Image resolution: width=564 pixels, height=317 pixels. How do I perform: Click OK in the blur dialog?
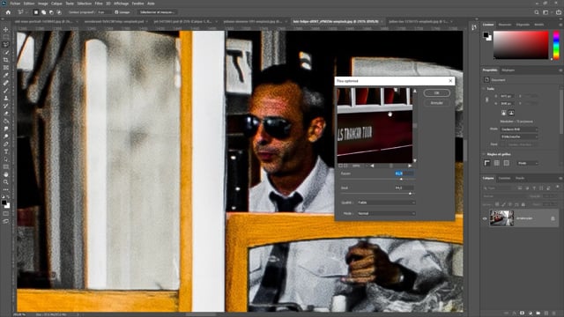pos(437,93)
